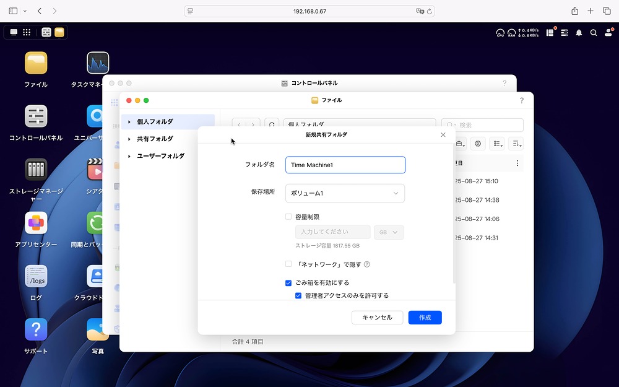The width and height of the screenshot is (619, 387).
Task: Open the sort order dropdown in the toolbar
Action: [516, 143]
